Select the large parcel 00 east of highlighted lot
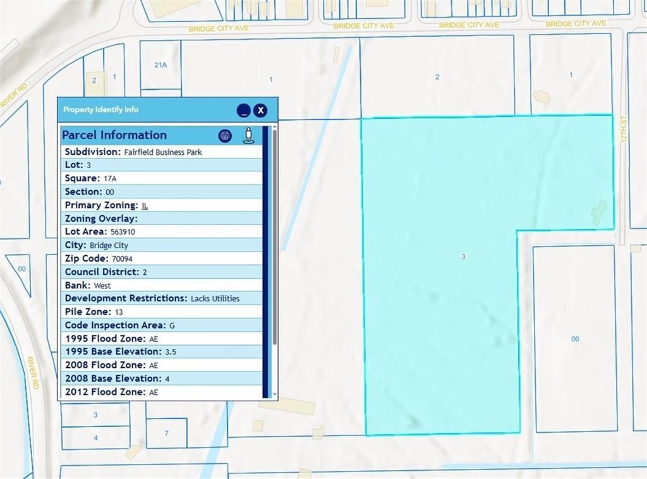 [574, 339]
